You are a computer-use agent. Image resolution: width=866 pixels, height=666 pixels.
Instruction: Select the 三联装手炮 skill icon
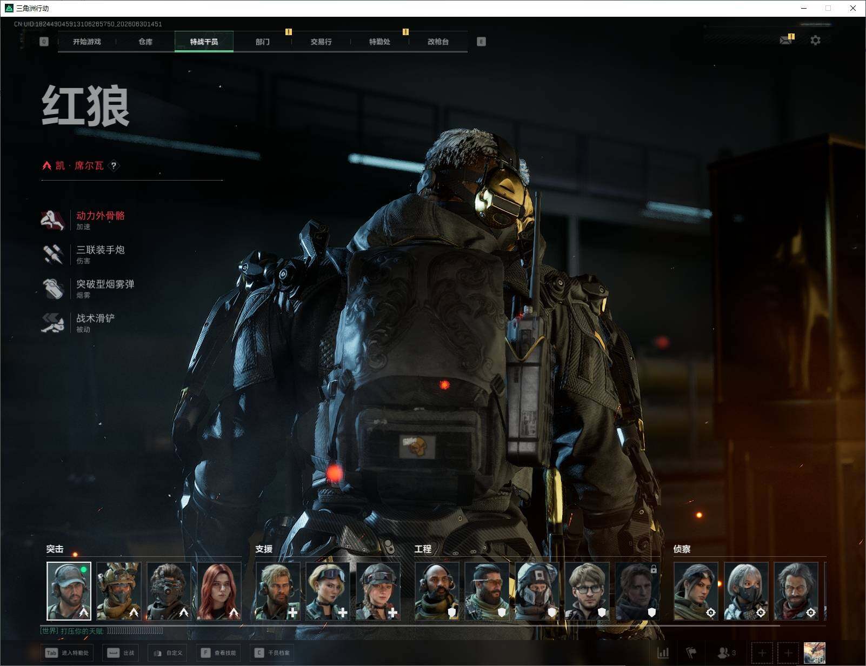pyautogui.click(x=52, y=255)
